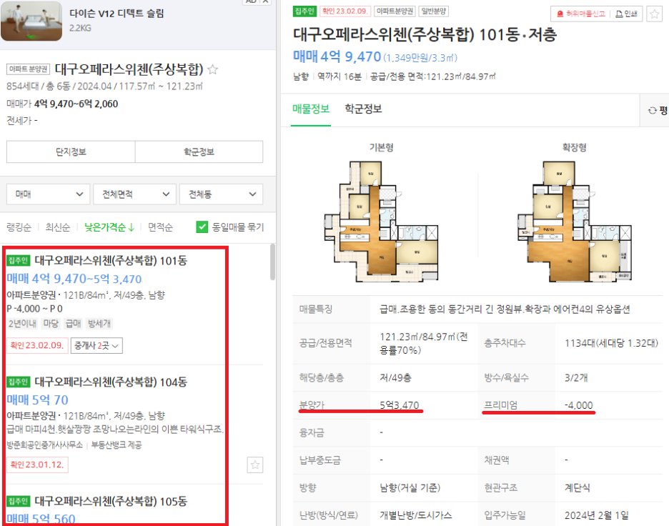The image size is (669, 526).
Task: Sort listings by 면적순
Action: tap(160, 227)
